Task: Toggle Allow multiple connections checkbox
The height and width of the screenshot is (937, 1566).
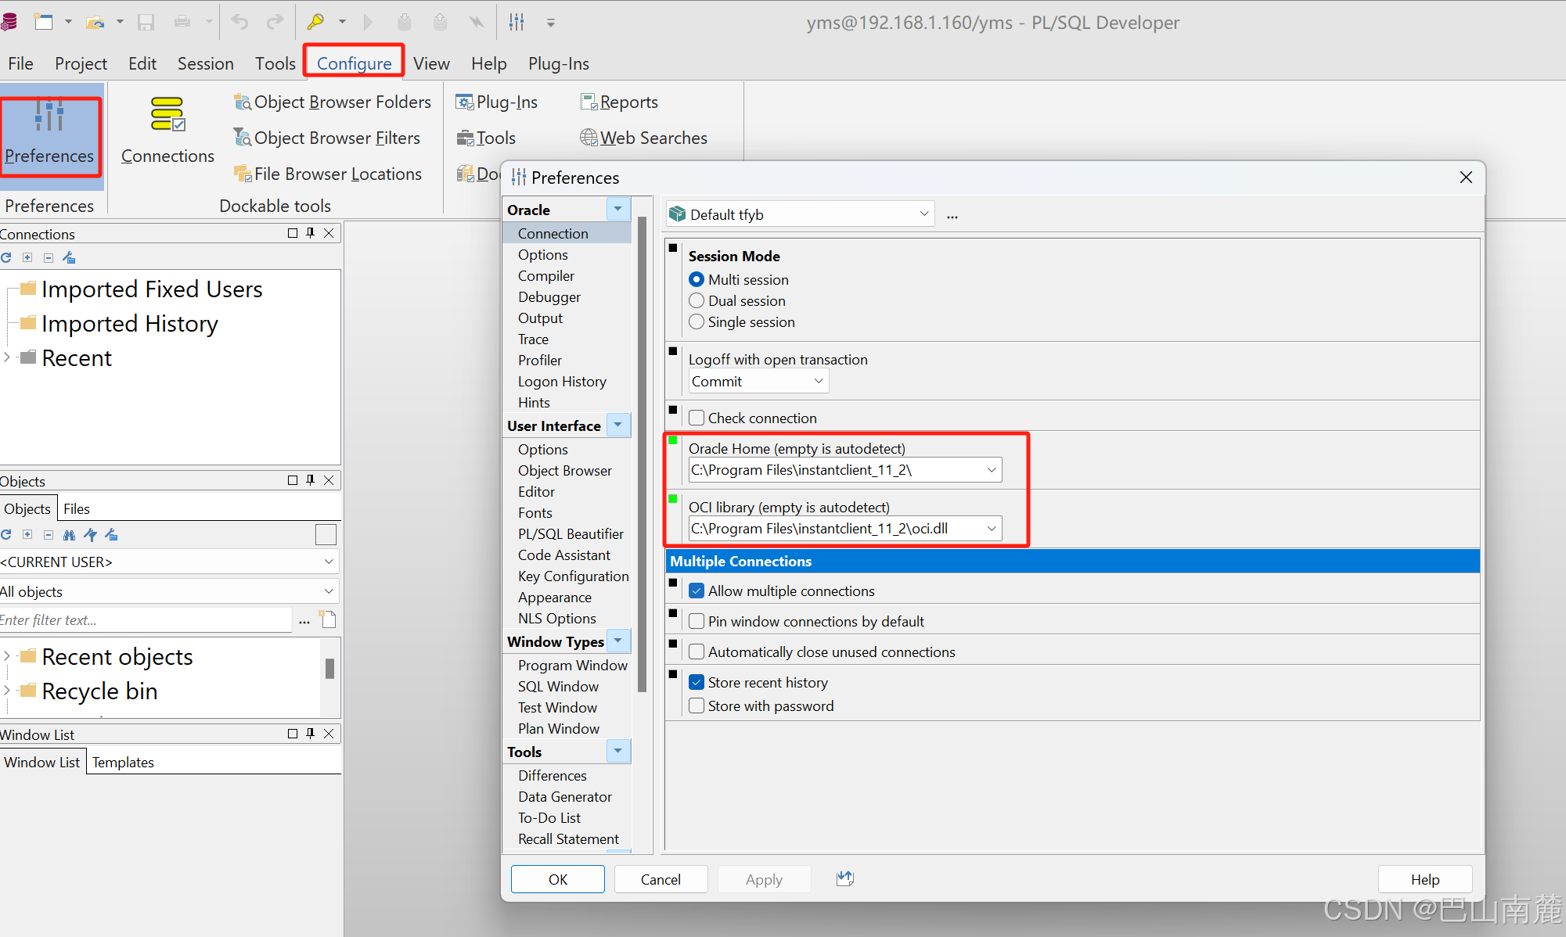Action: (x=697, y=591)
